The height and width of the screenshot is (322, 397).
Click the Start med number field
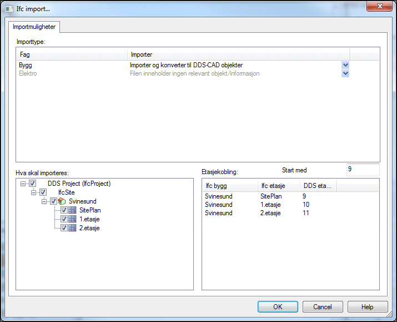[x=362, y=170]
